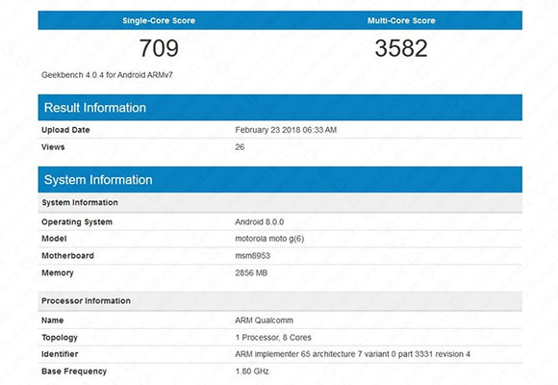Click the Views count value 26
The width and height of the screenshot is (558, 385).
pos(240,147)
